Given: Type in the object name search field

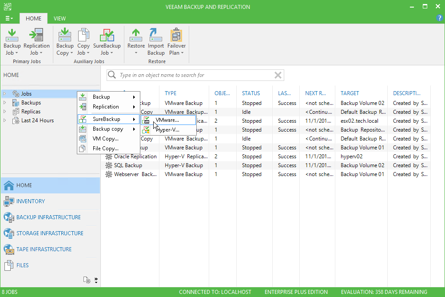Looking at the screenshot, I should click(x=195, y=75).
